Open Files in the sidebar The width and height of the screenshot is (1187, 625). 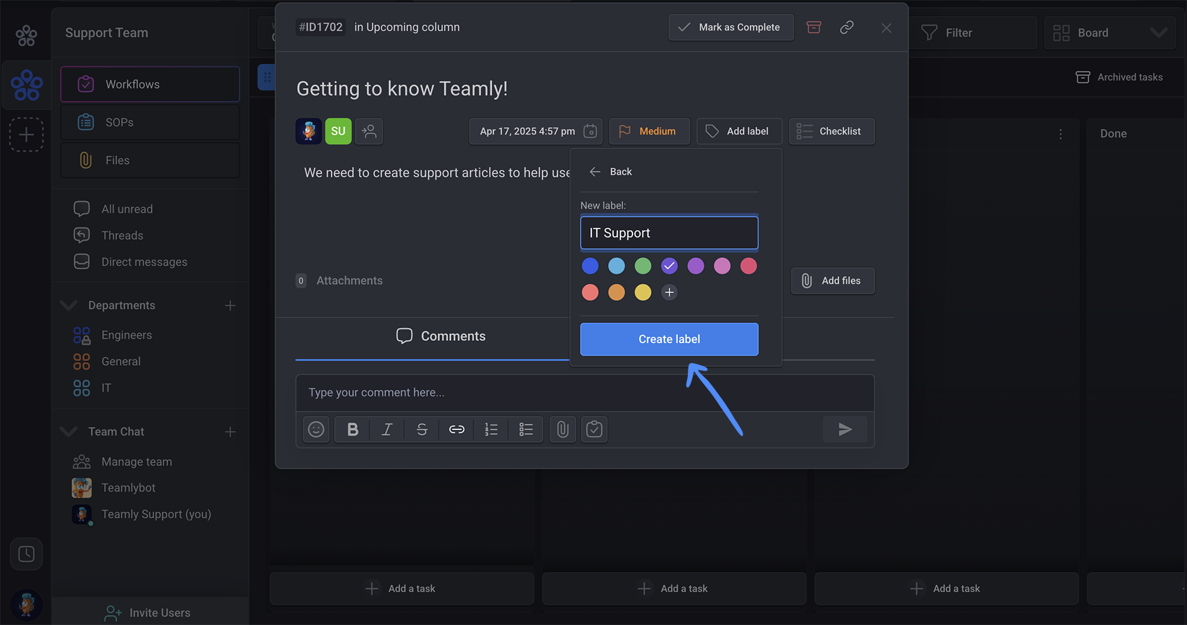[x=150, y=160]
